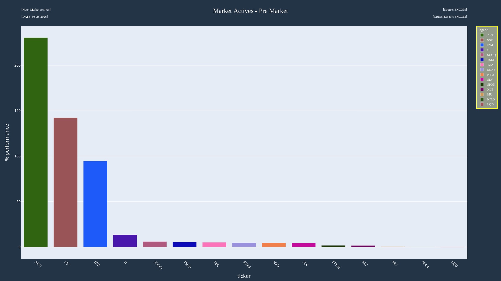Click the "ticker" x-axis title
Image resolution: width=501 pixels, height=281 pixels.
pos(244,276)
